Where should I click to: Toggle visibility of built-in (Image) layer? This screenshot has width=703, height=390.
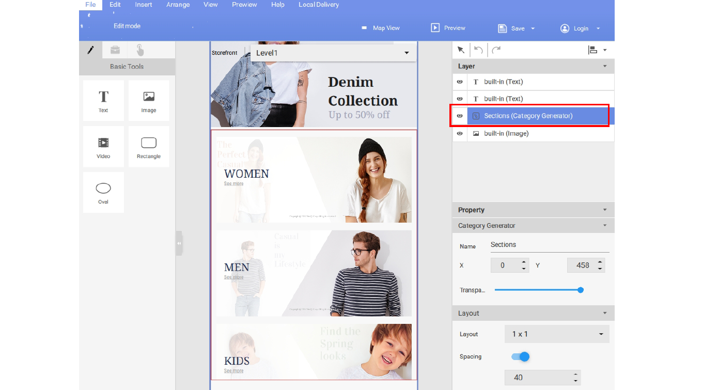tap(460, 133)
